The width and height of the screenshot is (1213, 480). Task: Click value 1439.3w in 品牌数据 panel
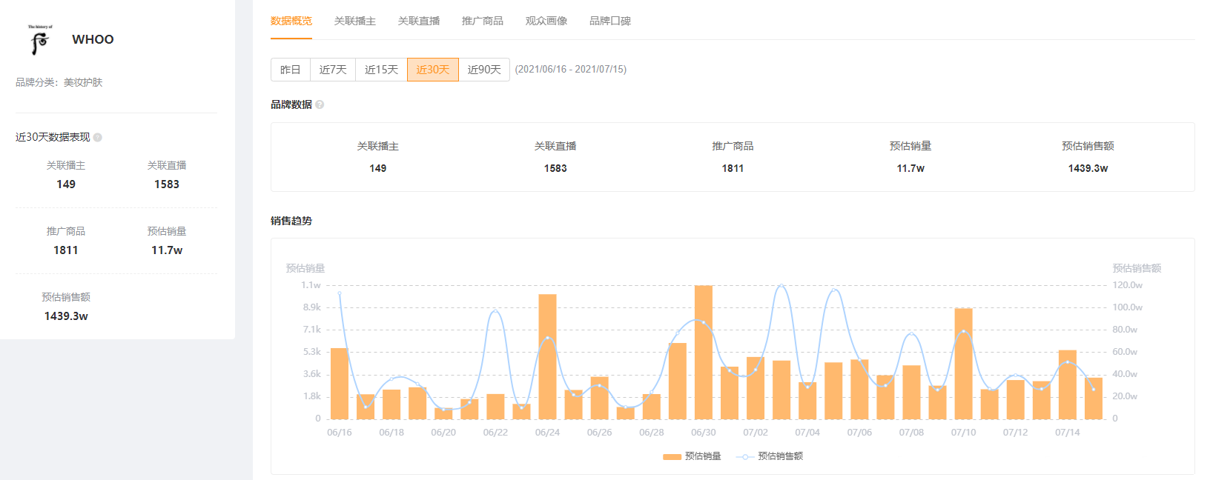click(1088, 168)
